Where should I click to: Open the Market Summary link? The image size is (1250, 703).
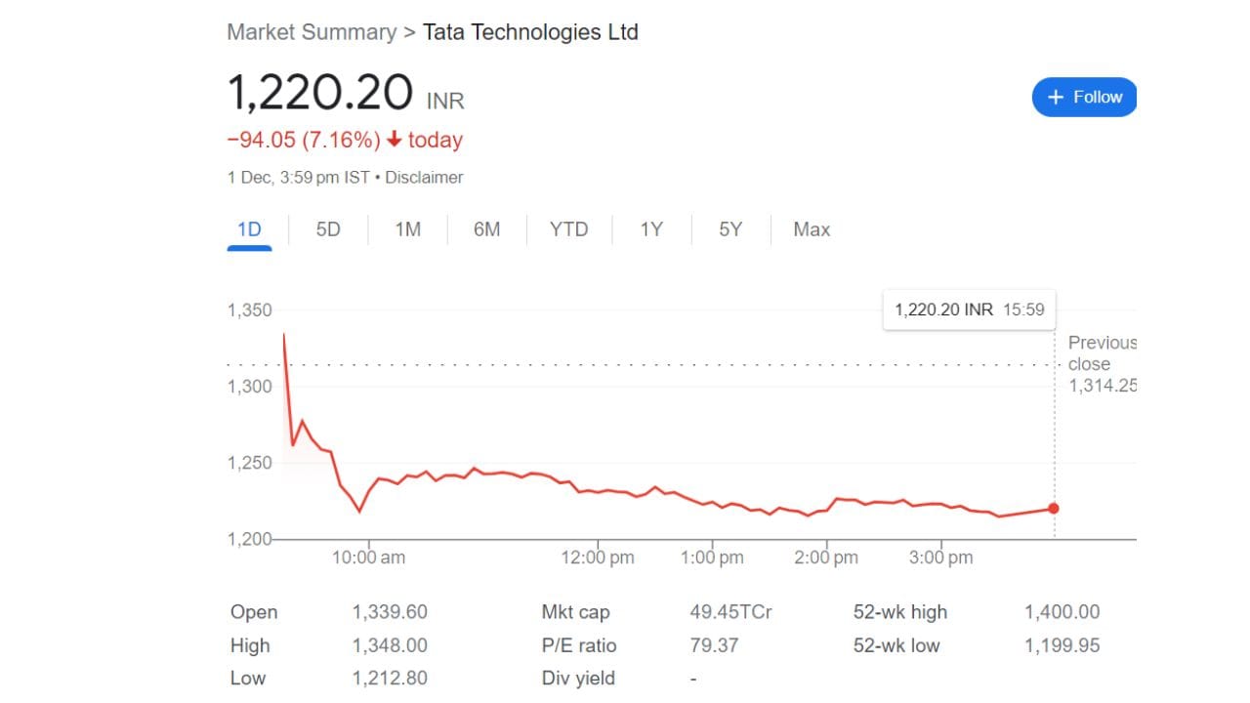(x=312, y=32)
